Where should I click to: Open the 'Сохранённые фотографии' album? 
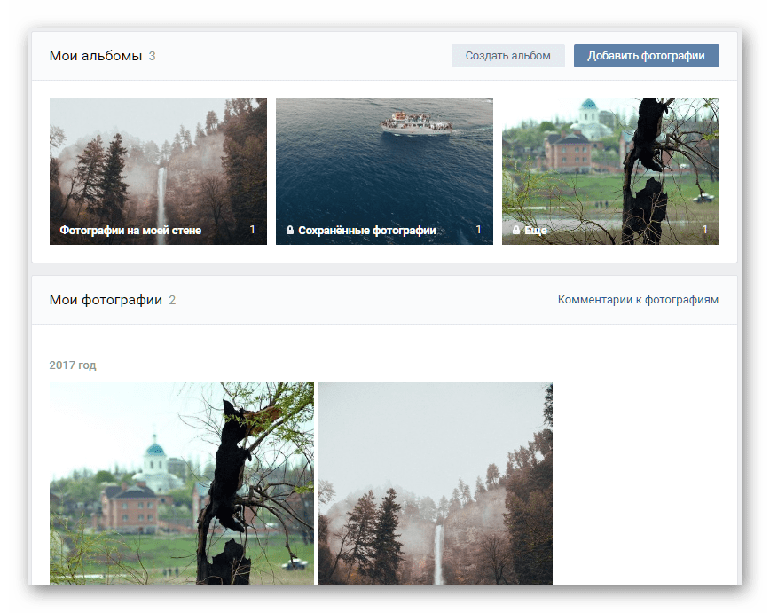[x=384, y=171]
